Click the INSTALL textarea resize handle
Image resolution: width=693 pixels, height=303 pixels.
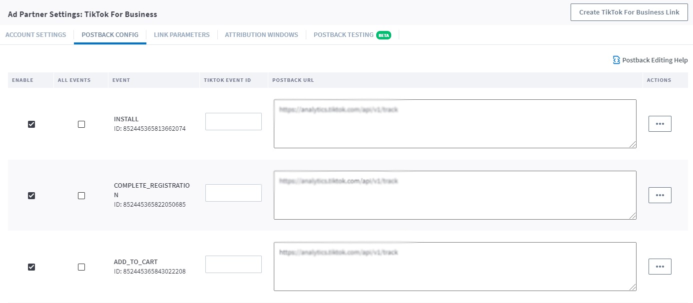click(633, 145)
